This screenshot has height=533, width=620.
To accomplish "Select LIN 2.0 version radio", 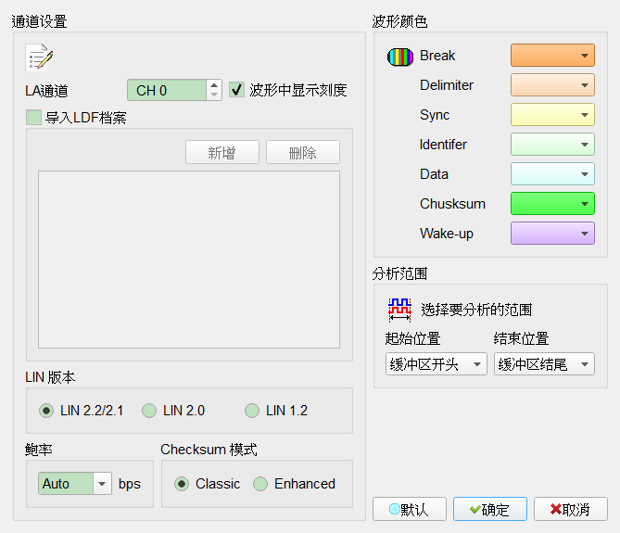I will tap(149, 411).
